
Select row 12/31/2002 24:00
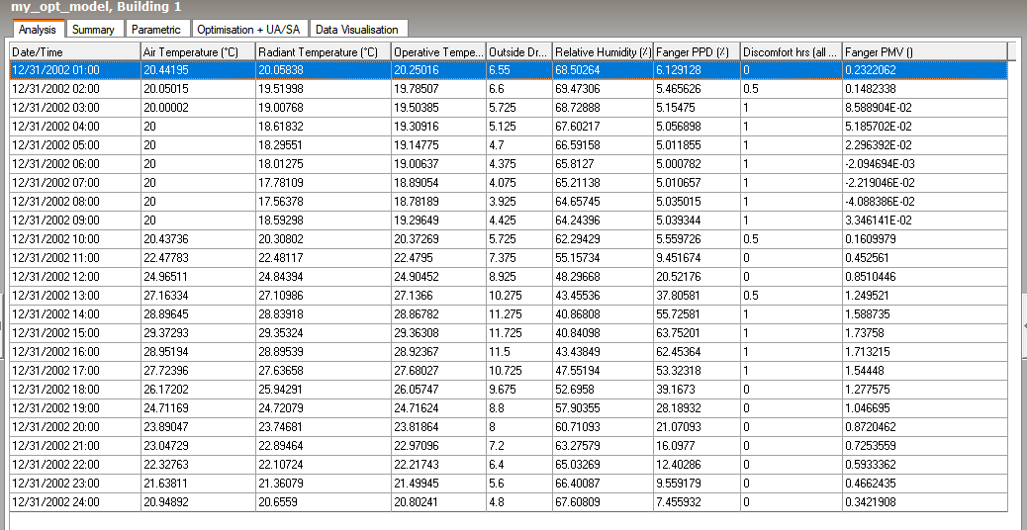point(509,502)
